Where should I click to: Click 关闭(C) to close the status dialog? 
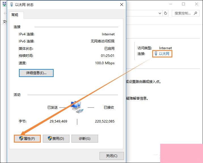tap(112, 156)
